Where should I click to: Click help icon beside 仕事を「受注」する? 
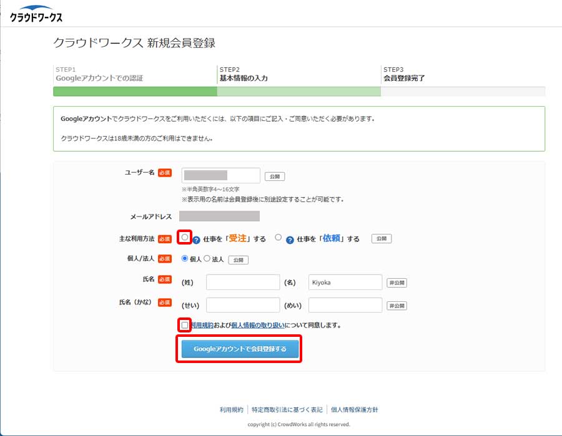point(196,240)
